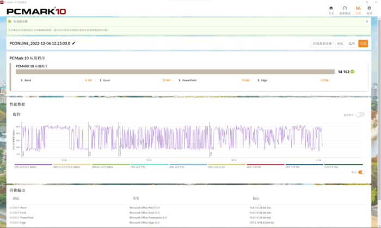Select GPU temperature (°C) legend
This screenshot has height=228, width=381.
(x=188, y=166)
